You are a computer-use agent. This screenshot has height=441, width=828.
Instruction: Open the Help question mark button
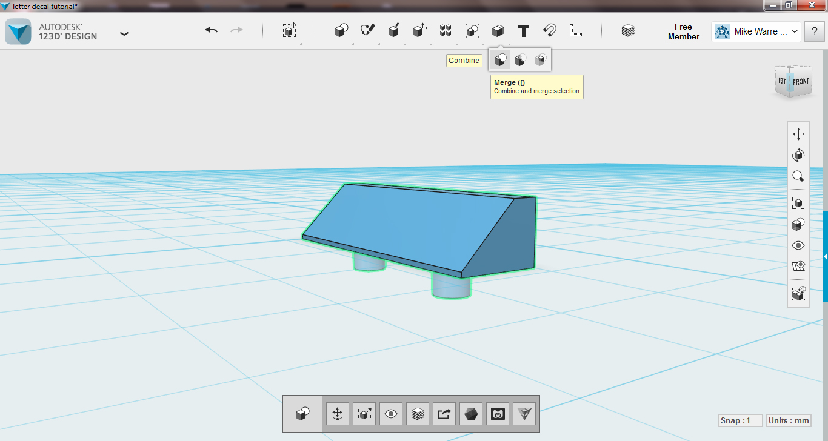click(815, 31)
